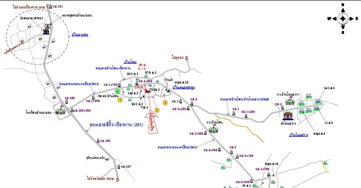Screen dimensions: 361x188
Task: Click the red 95 ม. width arrow
Action: (142, 69)
